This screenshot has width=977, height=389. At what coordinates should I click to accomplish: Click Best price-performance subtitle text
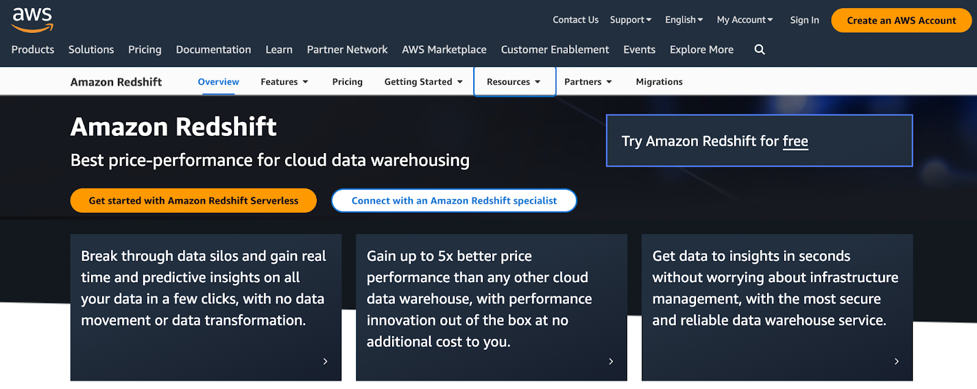270,160
